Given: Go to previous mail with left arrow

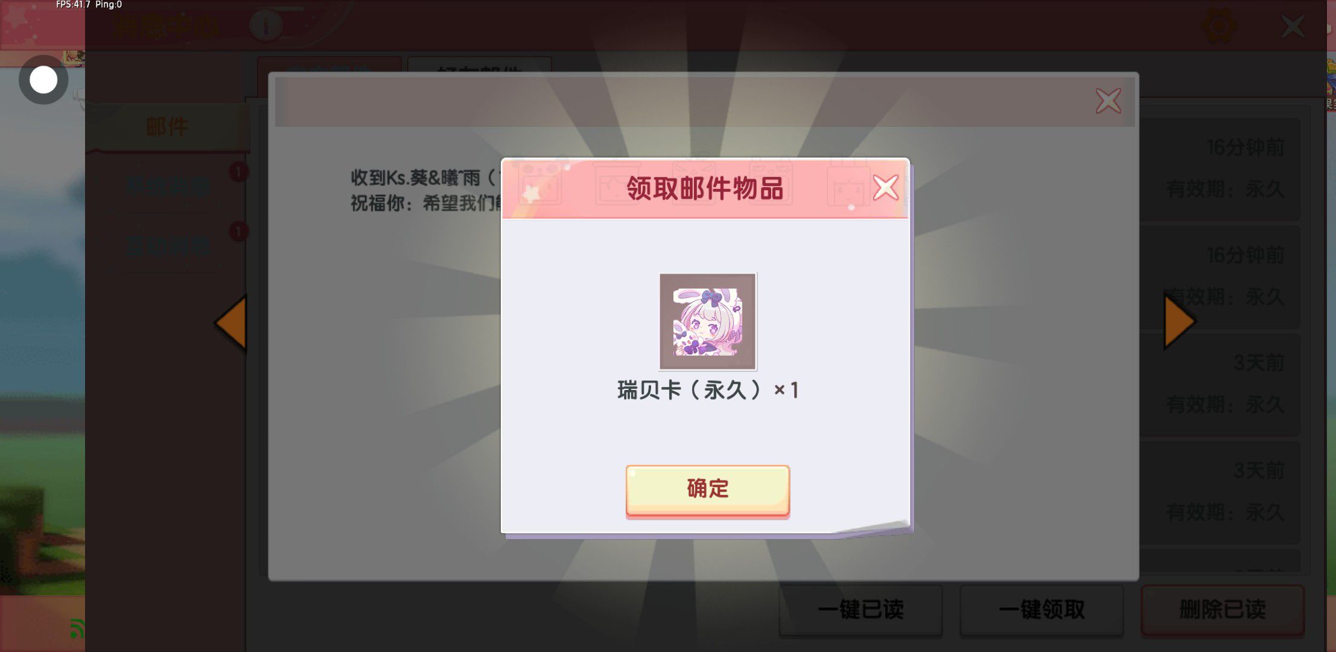Looking at the screenshot, I should (231, 322).
